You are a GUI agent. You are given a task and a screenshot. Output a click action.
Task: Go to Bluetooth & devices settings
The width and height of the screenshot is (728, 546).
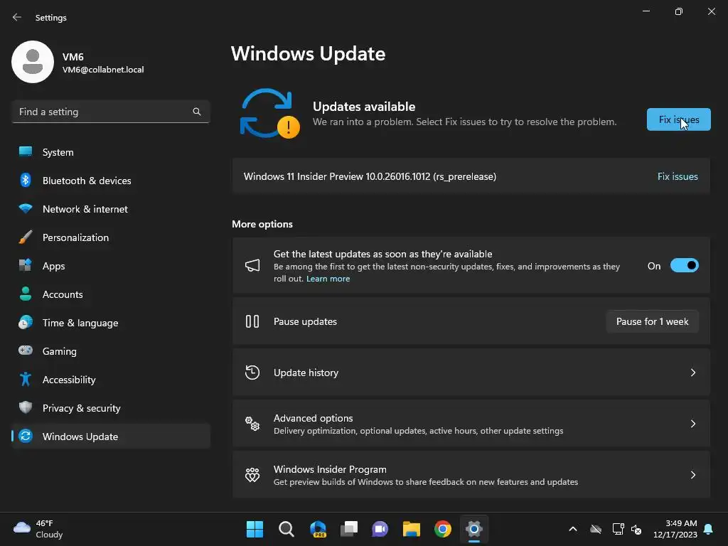111,180
